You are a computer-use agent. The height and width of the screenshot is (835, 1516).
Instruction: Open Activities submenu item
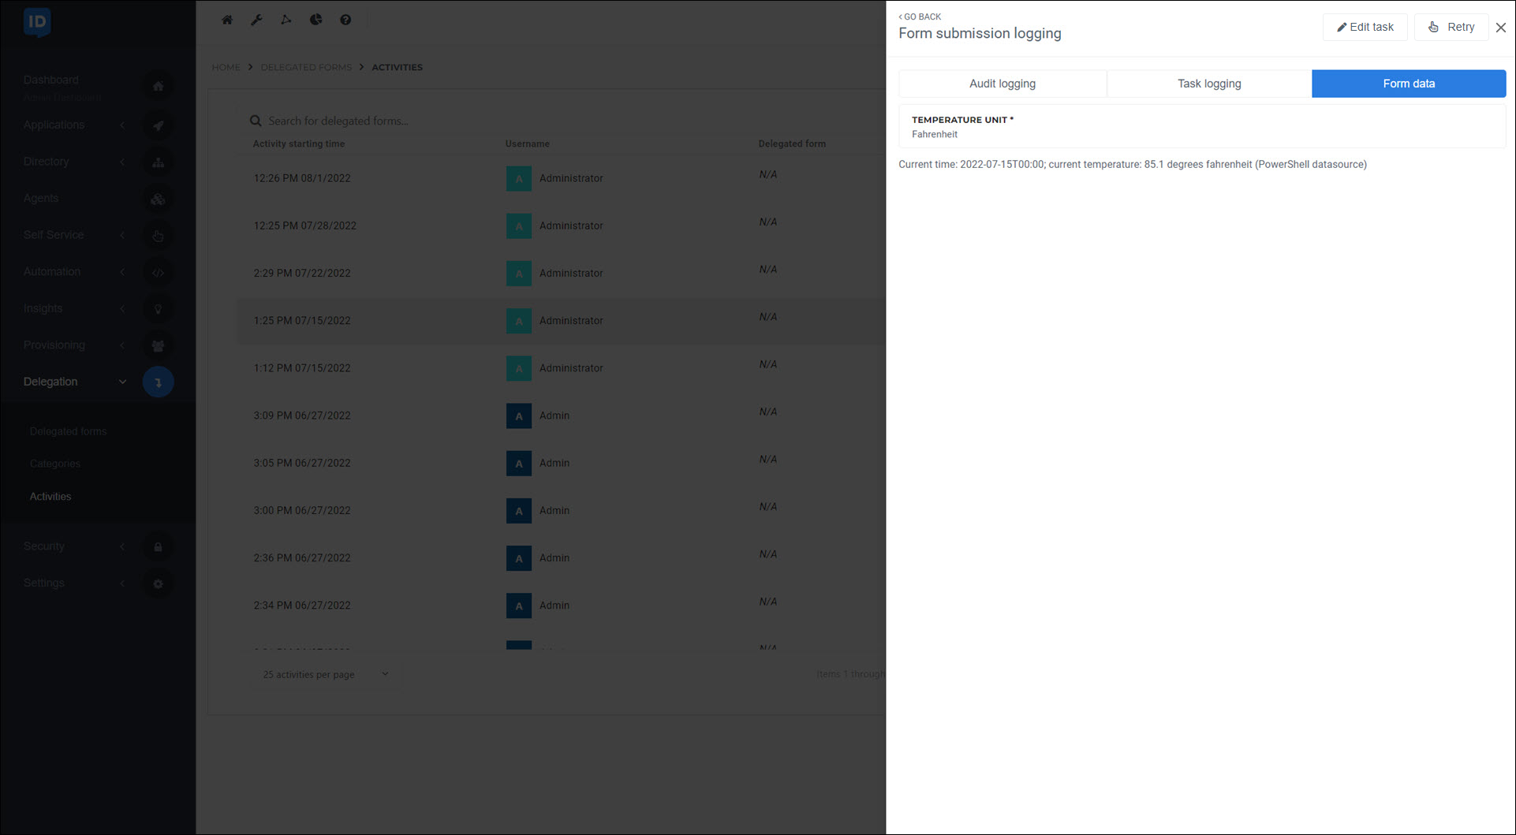pos(50,496)
